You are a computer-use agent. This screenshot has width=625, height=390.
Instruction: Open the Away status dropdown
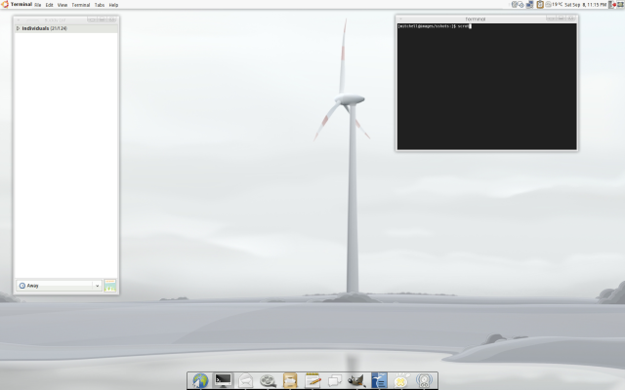click(x=59, y=286)
